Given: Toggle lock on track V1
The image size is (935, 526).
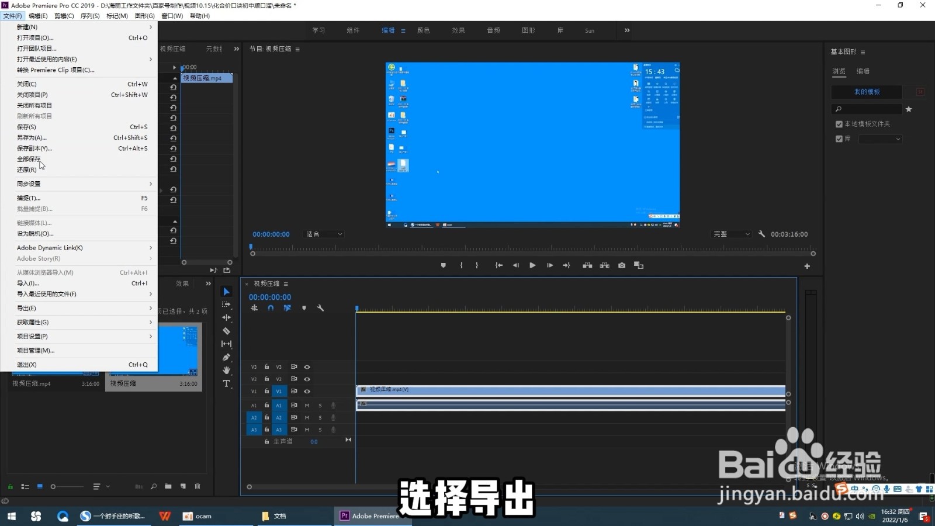Looking at the screenshot, I should click(x=266, y=391).
